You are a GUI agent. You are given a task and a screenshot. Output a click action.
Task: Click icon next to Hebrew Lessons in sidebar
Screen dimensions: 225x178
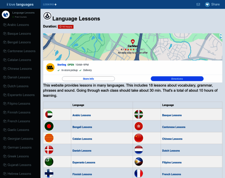click(x=5, y=174)
